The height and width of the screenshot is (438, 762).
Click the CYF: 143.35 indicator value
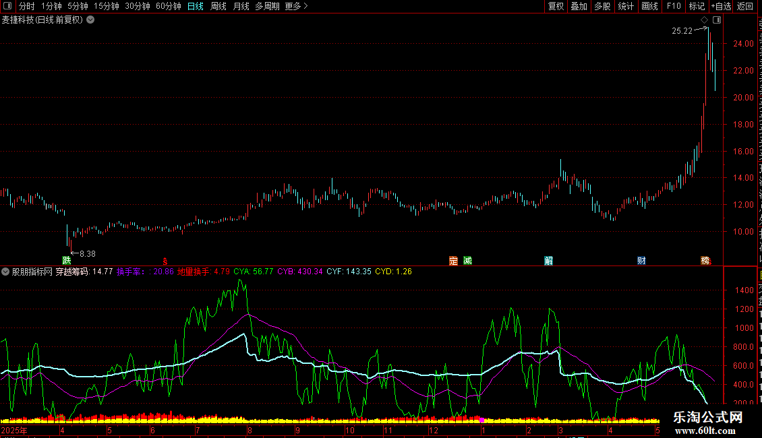[x=349, y=272]
